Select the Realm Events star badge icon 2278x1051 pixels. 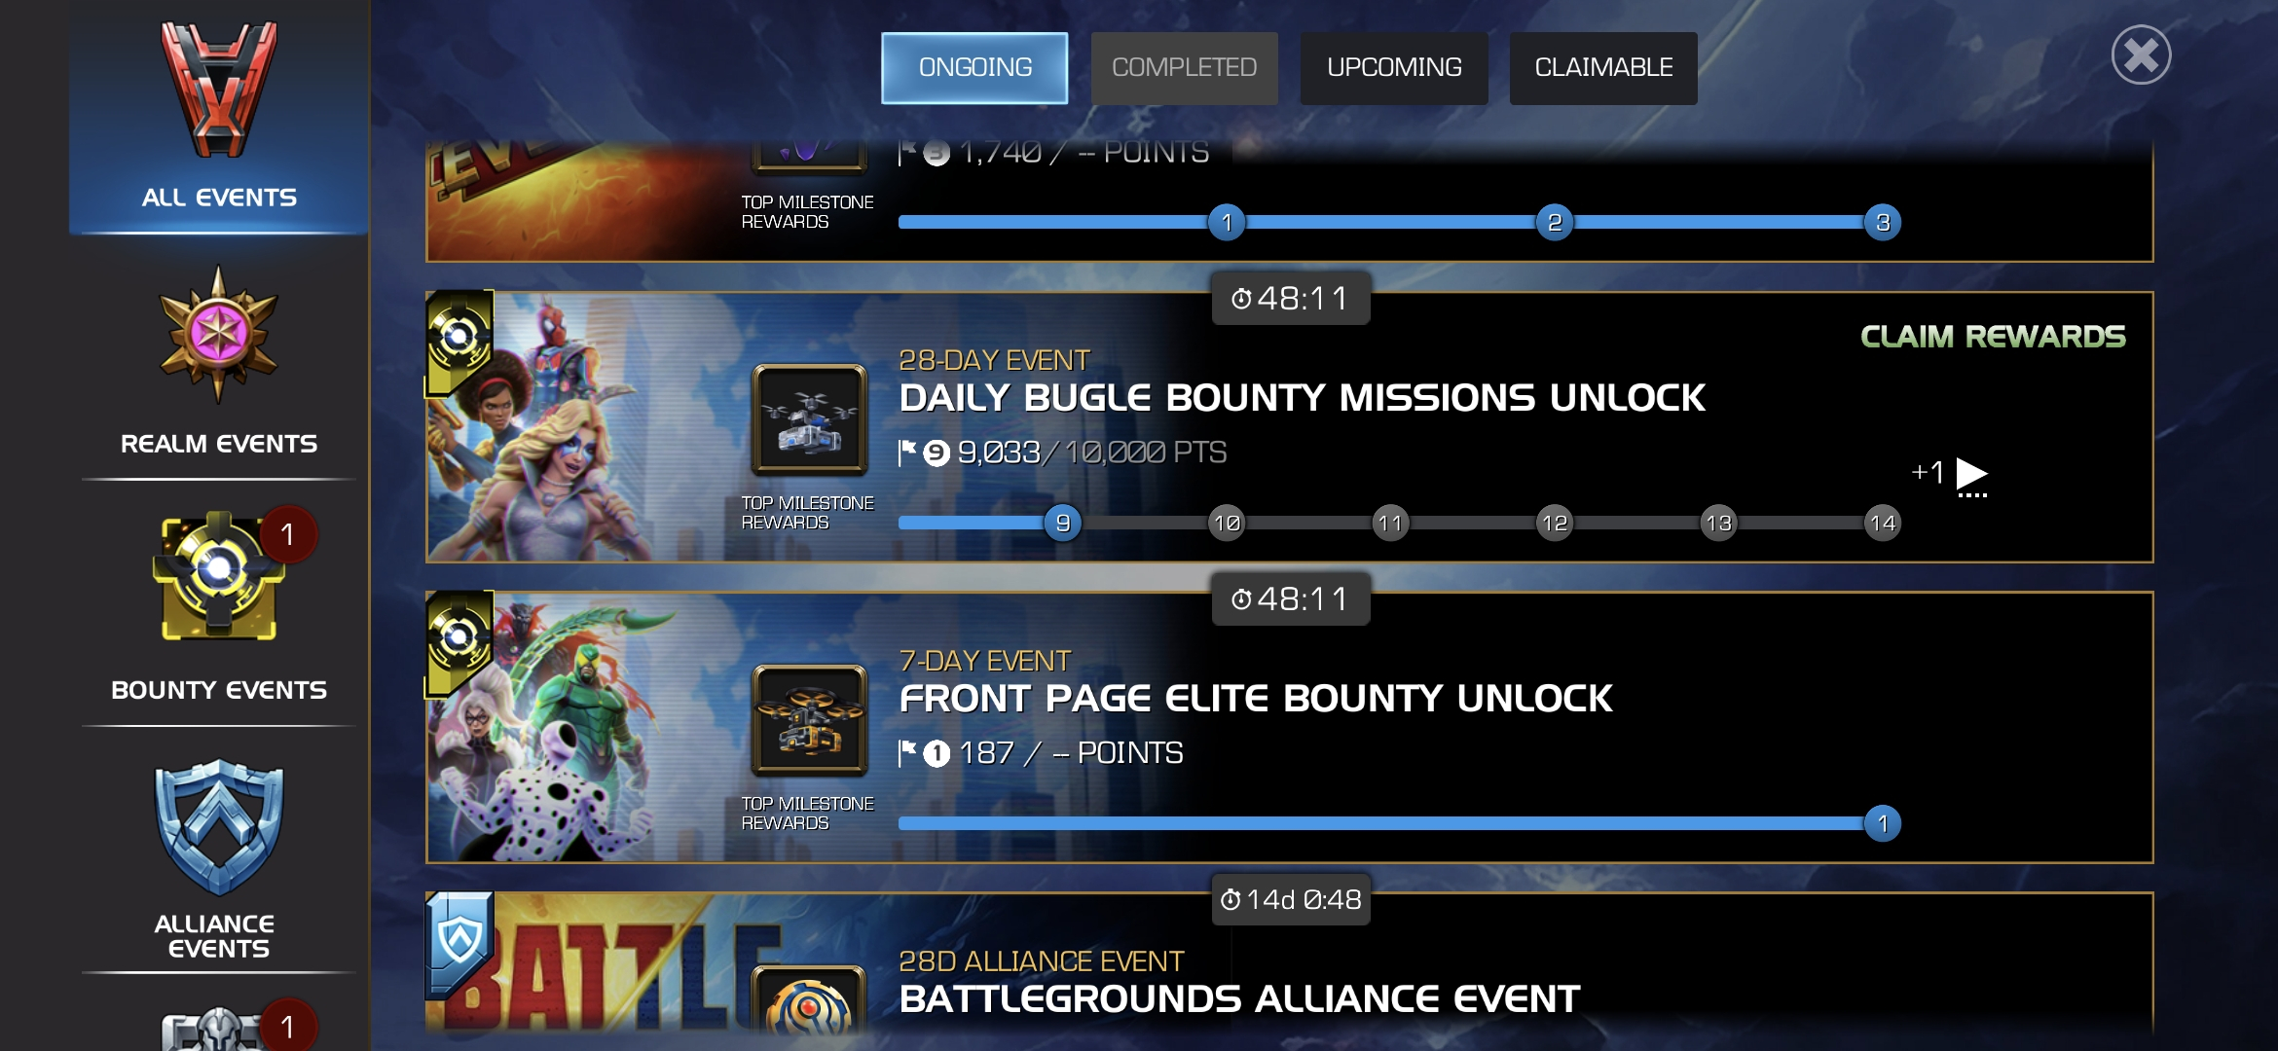(x=219, y=334)
